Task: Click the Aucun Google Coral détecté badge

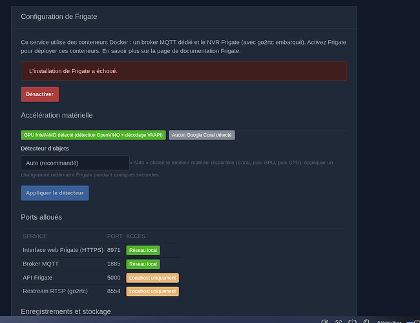Action: [x=202, y=135]
